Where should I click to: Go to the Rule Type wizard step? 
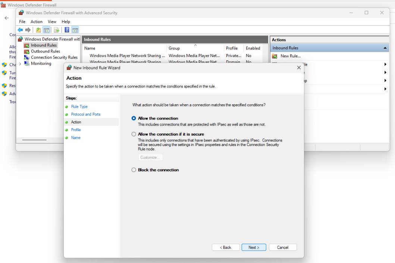(79, 107)
